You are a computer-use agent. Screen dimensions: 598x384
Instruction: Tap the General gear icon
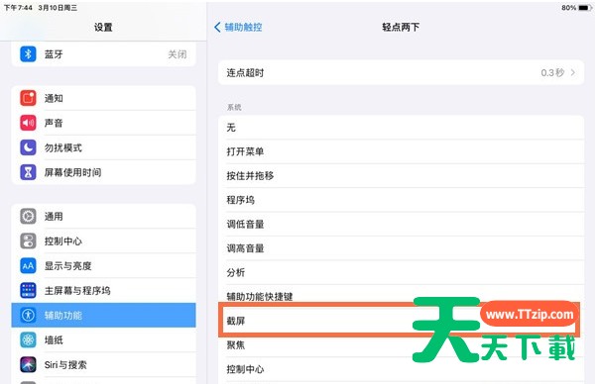coord(28,216)
